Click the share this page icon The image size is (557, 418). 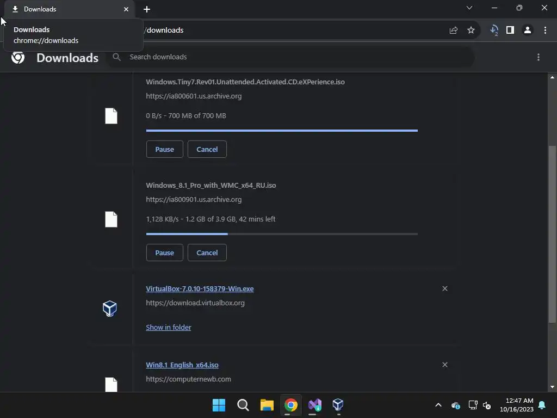[x=454, y=30]
